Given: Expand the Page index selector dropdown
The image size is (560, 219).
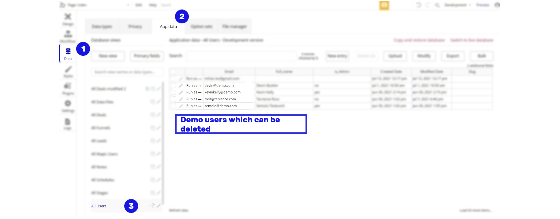Looking at the screenshot, I should (x=128, y=5).
